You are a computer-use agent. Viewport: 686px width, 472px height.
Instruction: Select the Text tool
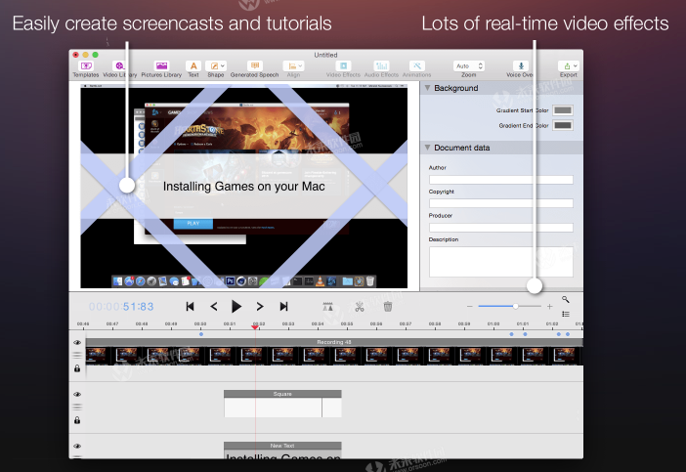coord(193,66)
